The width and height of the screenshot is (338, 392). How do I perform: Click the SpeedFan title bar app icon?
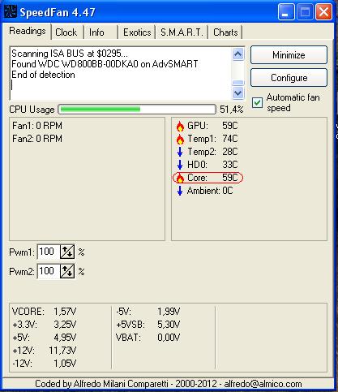click(x=11, y=12)
